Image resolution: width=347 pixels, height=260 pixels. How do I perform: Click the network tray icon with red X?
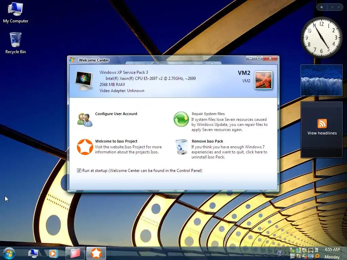305,256
